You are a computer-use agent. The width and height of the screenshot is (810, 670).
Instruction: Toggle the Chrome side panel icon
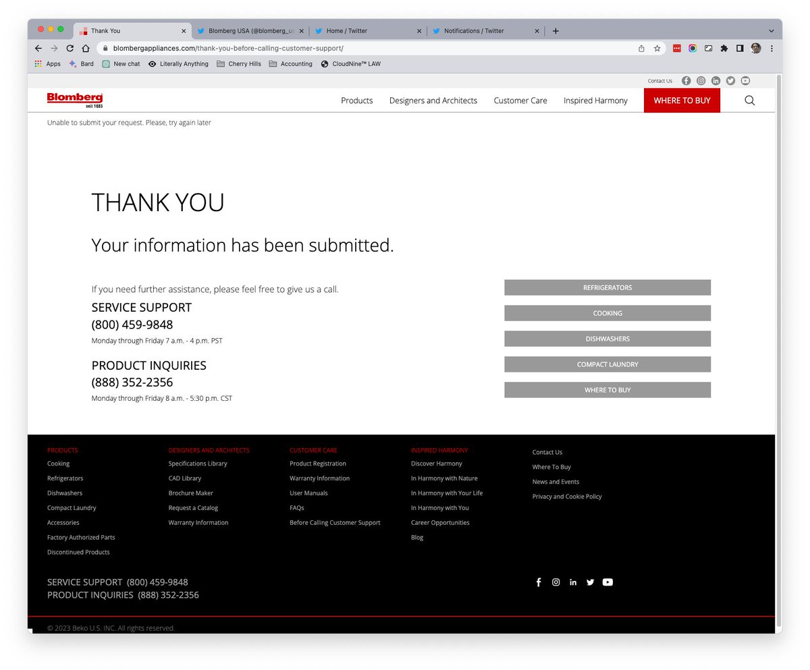(740, 49)
